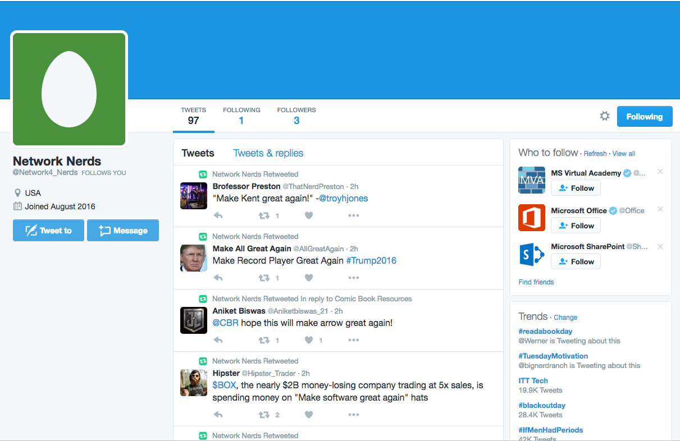Open #readabookday trend
Viewport: 680px width, 441px height.
[x=546, y=332]
